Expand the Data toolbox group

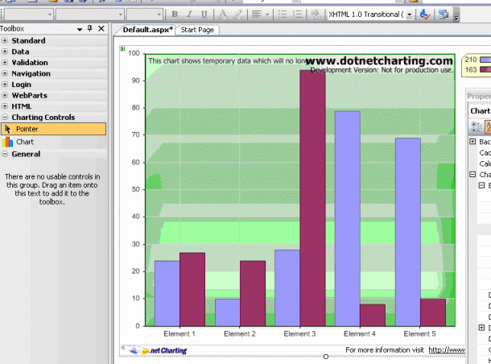pos(5,51)
